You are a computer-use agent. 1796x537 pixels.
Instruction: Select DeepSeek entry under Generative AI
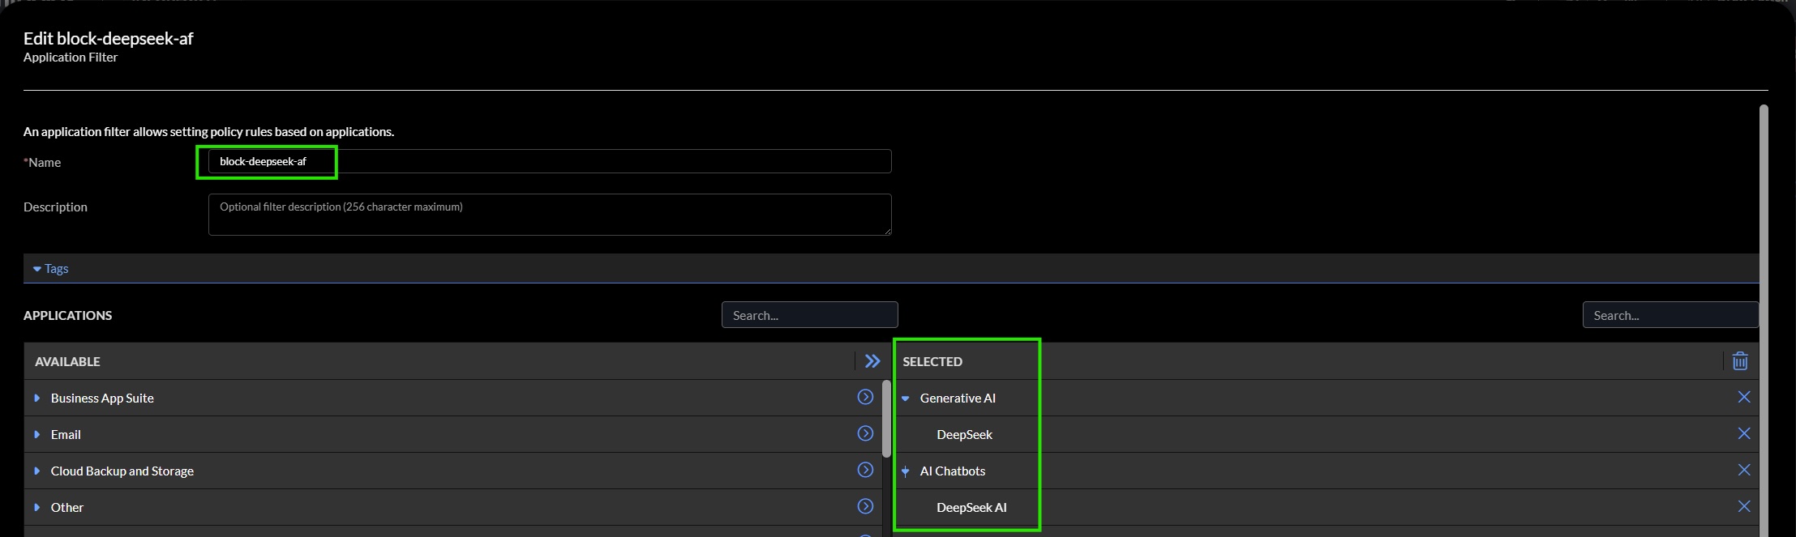[964, 434]
